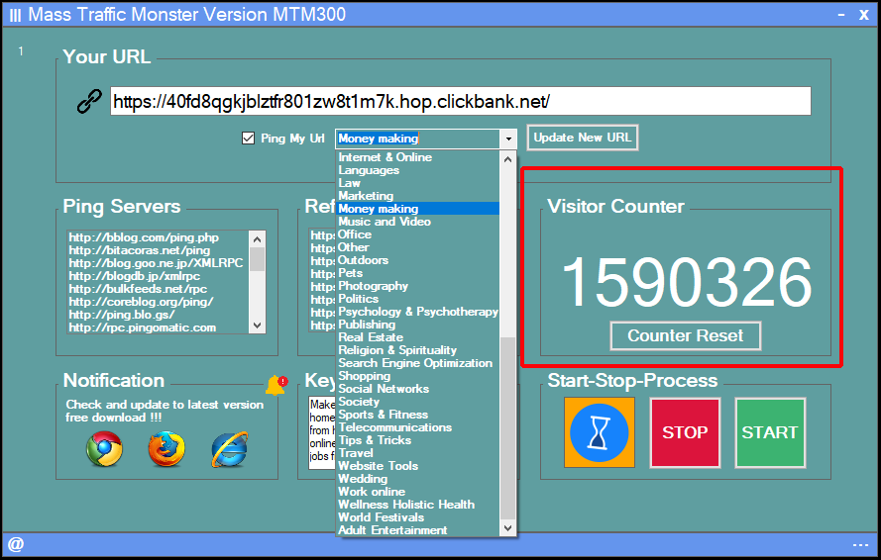Choose Law in the dropdown list
The height and width of the screenshot is (560, 881).
point(417,183)
